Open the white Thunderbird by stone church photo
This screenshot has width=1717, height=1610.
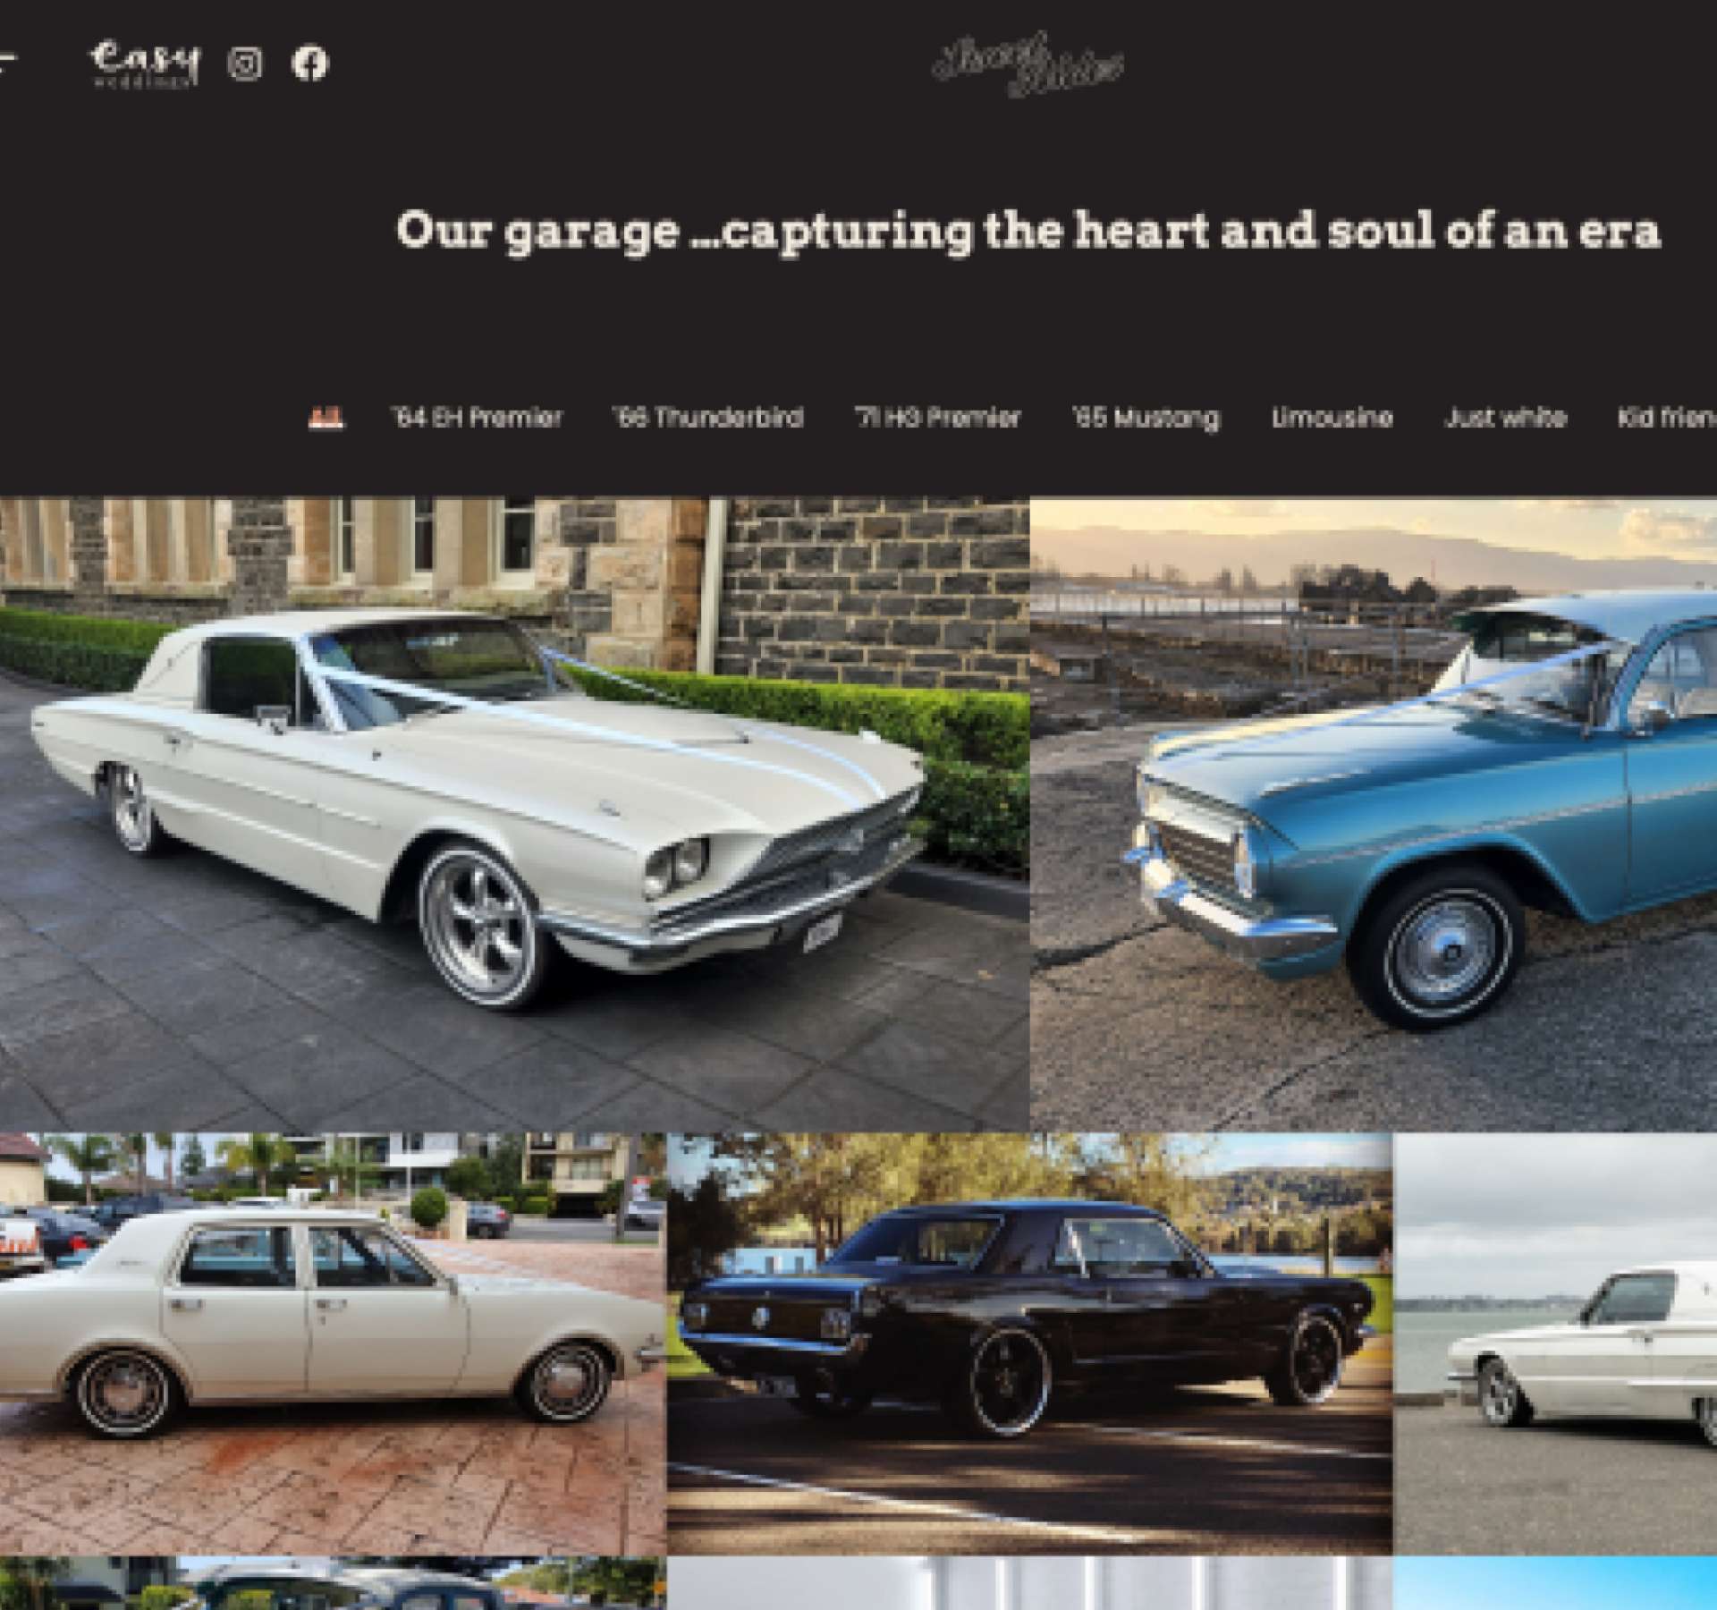click(515, 815)
